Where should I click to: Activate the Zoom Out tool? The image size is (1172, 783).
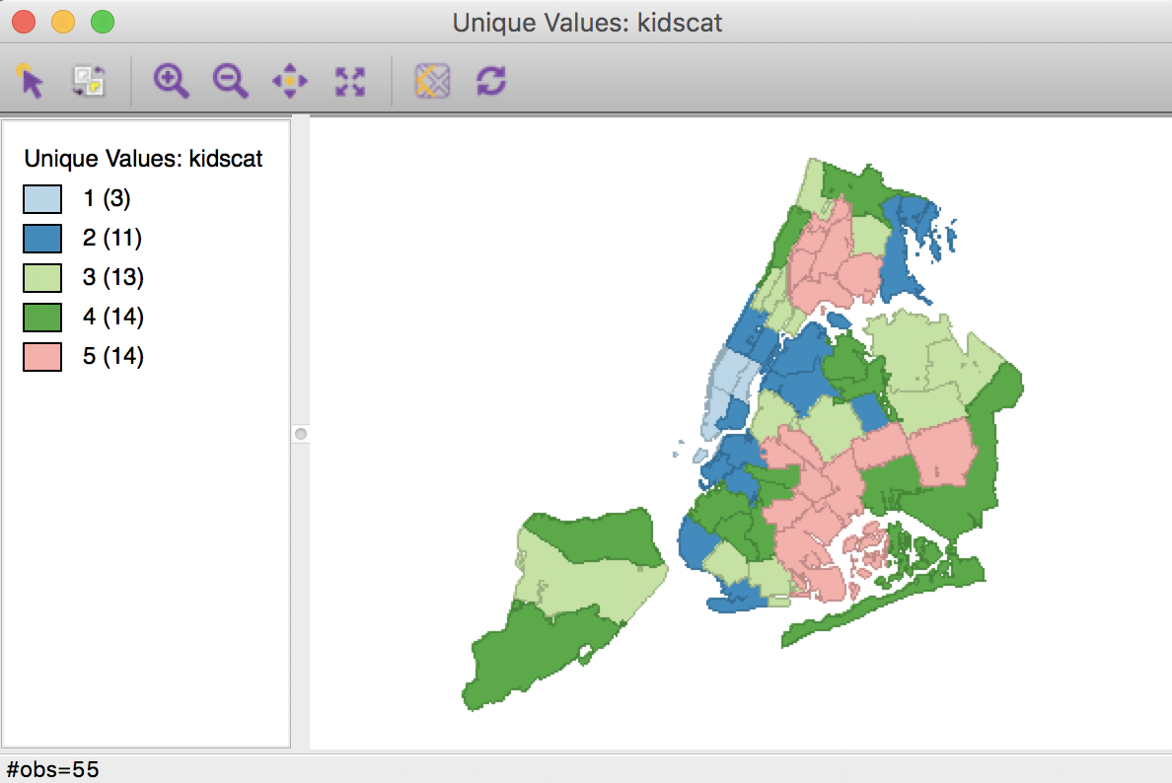pos(231,81)
